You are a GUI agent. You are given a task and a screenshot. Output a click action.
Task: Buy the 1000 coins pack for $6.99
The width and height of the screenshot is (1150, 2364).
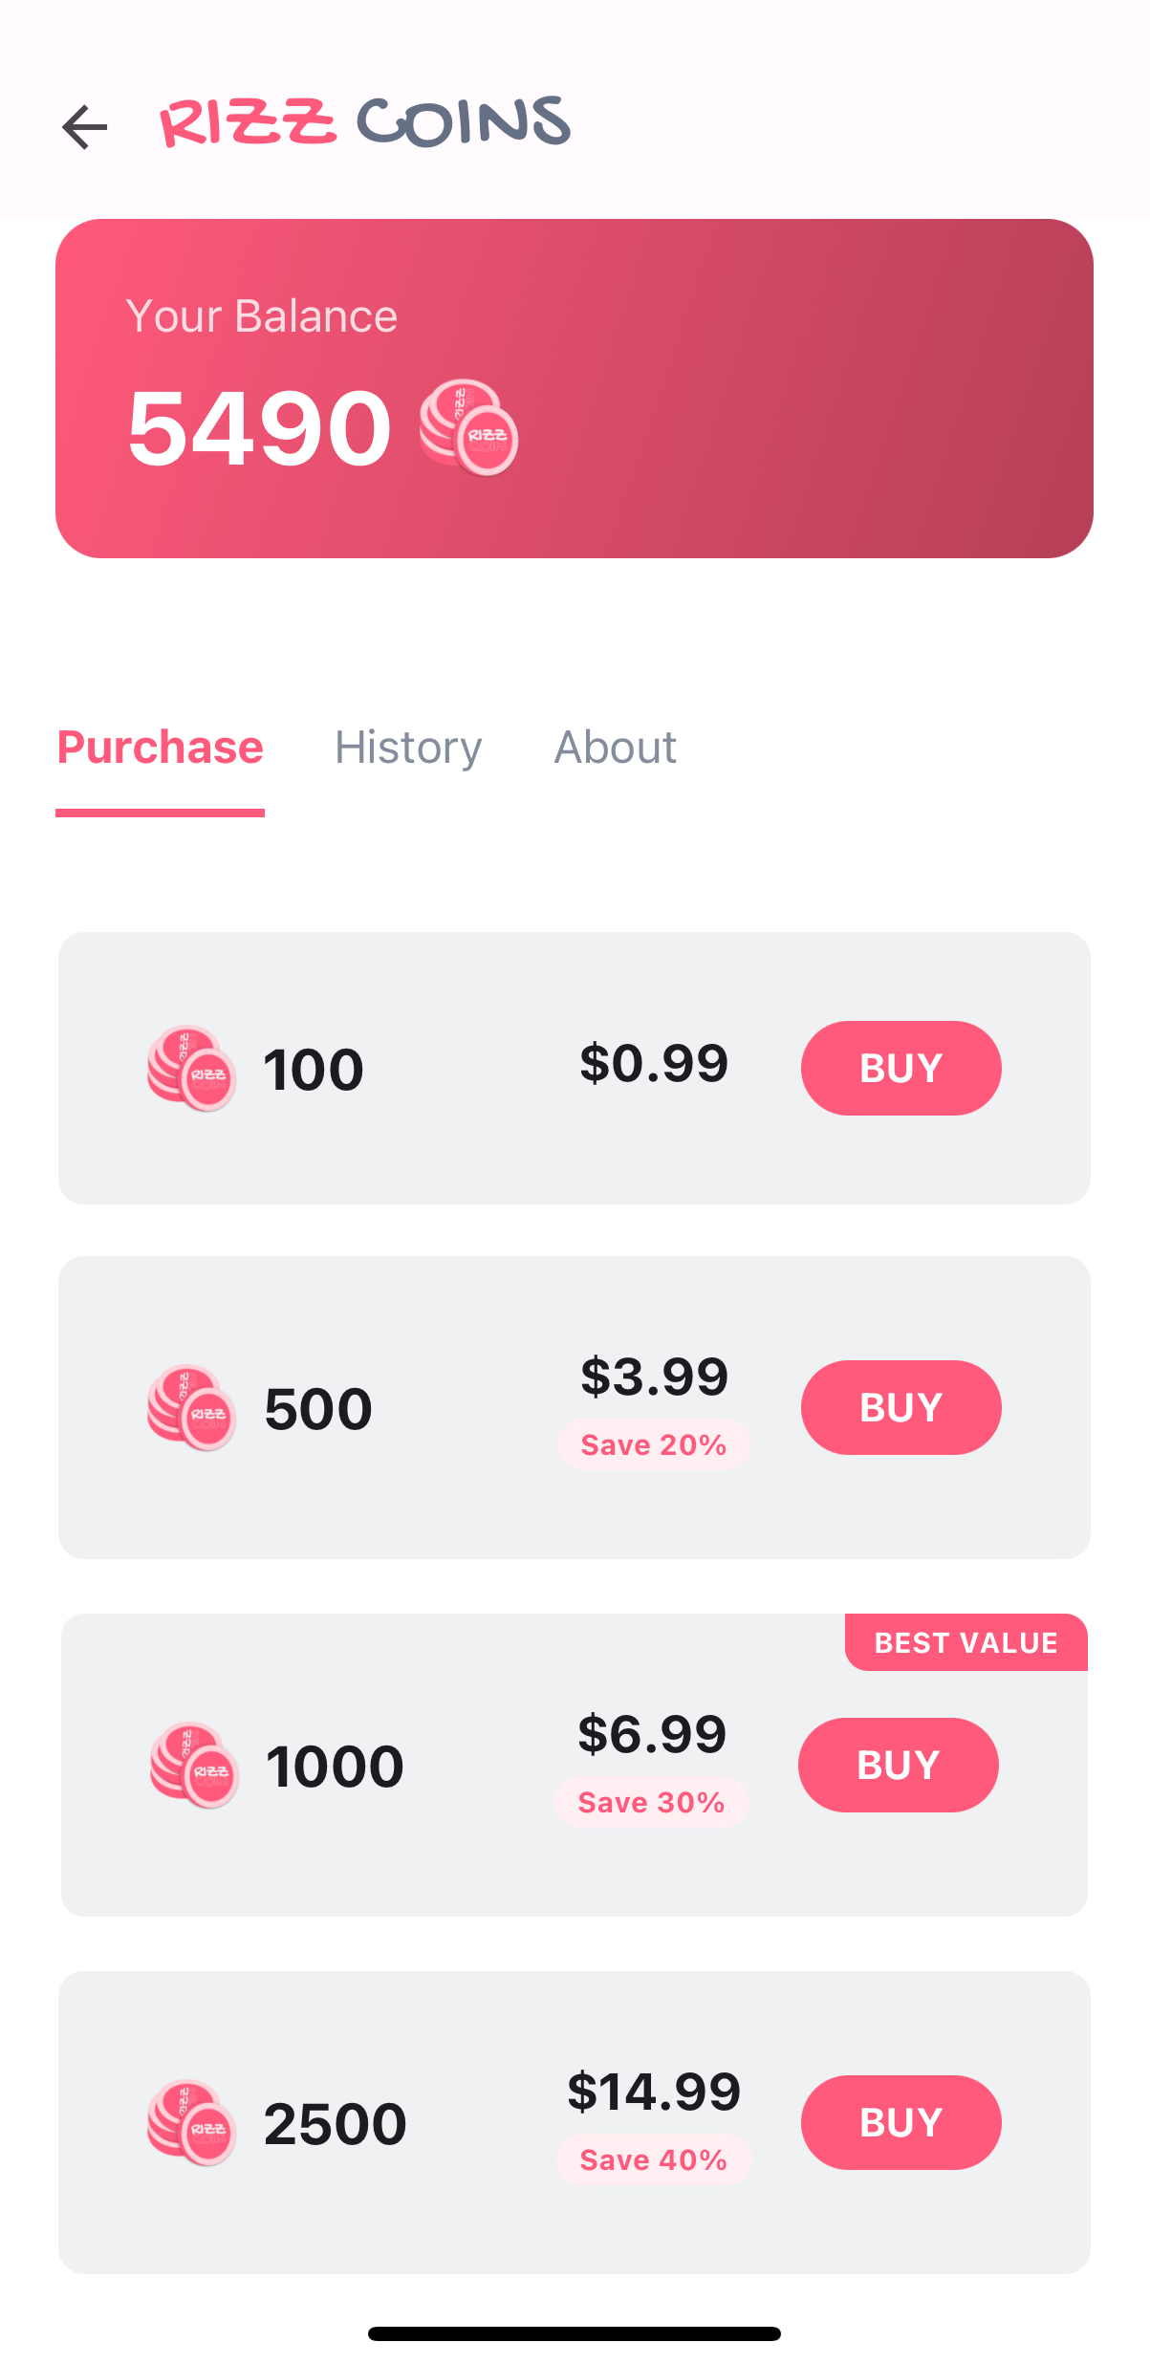tap(899, 1765)
